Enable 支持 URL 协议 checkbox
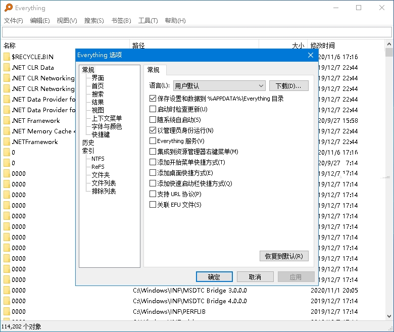 [153, 194]
